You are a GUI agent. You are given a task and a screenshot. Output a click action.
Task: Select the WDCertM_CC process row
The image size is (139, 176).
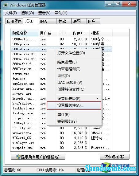pyautogui.click(x=61, y=138)
